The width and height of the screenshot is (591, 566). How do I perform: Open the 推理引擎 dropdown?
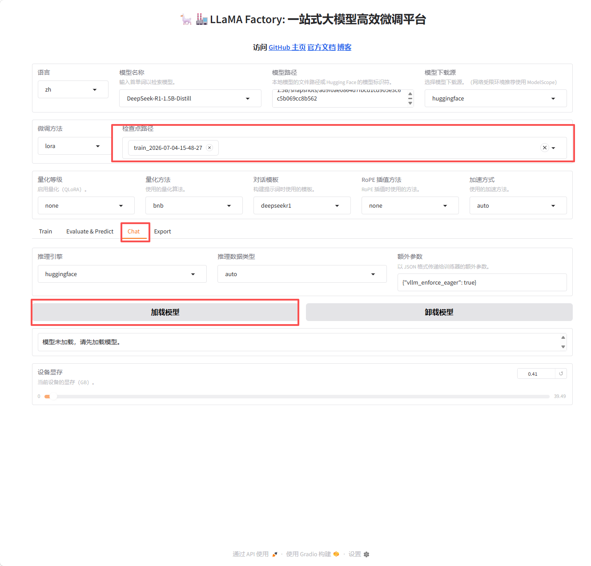click(x=122, y=274)
